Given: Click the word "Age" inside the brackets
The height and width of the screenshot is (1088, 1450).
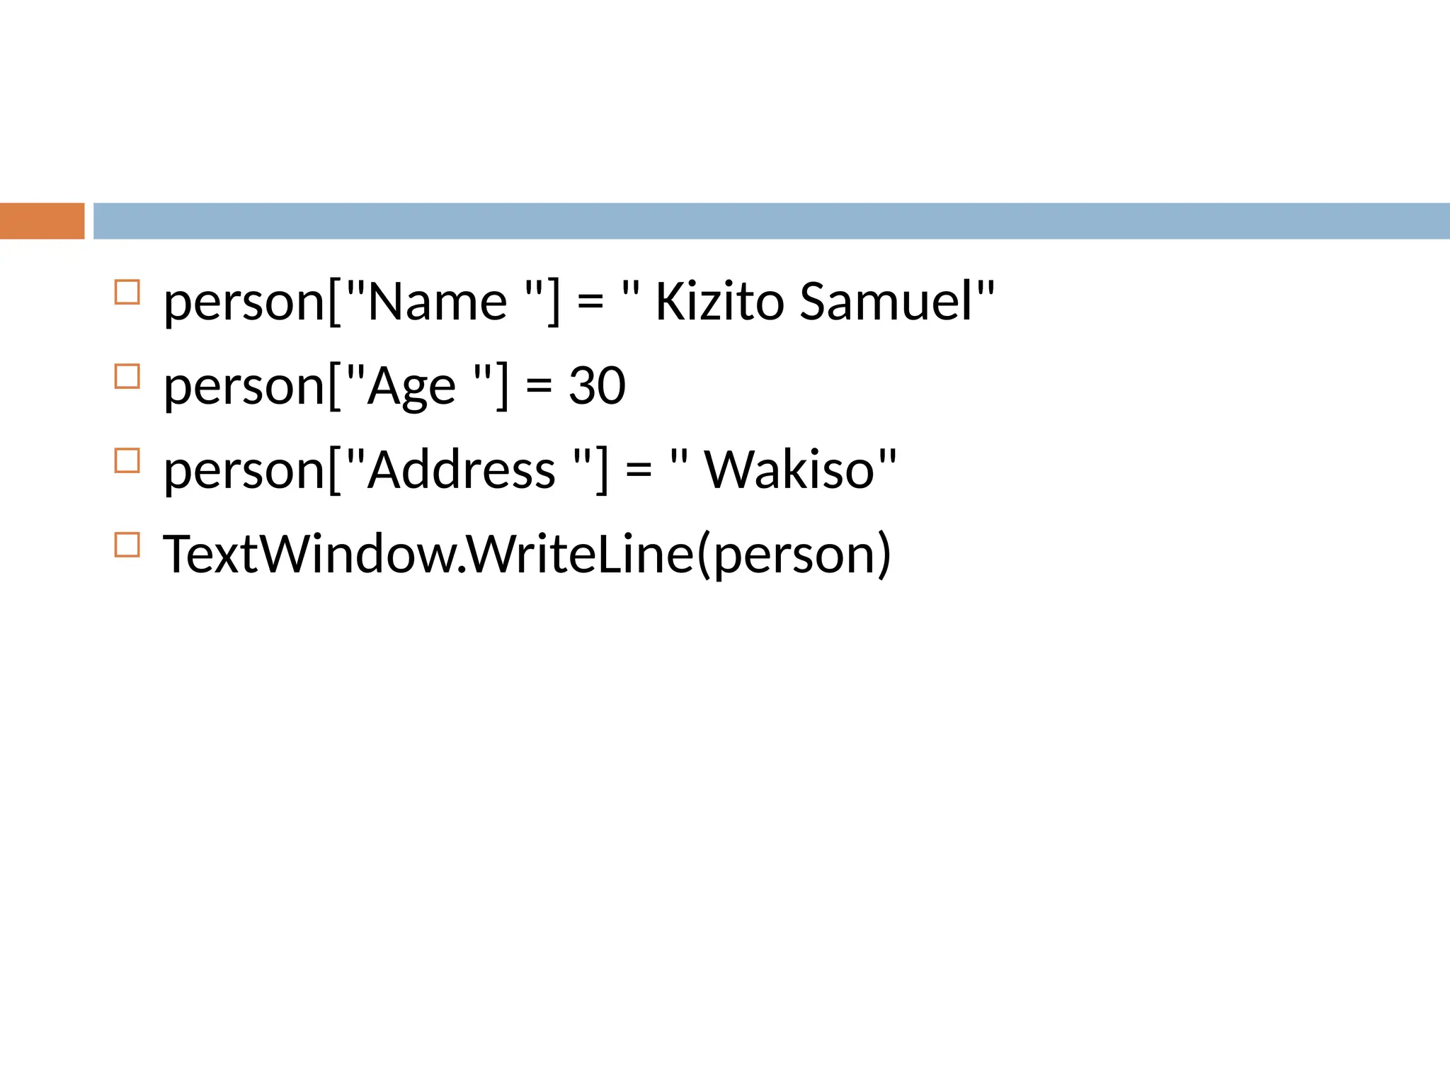Looking at the screenshot, I should [x=411, y=387].
